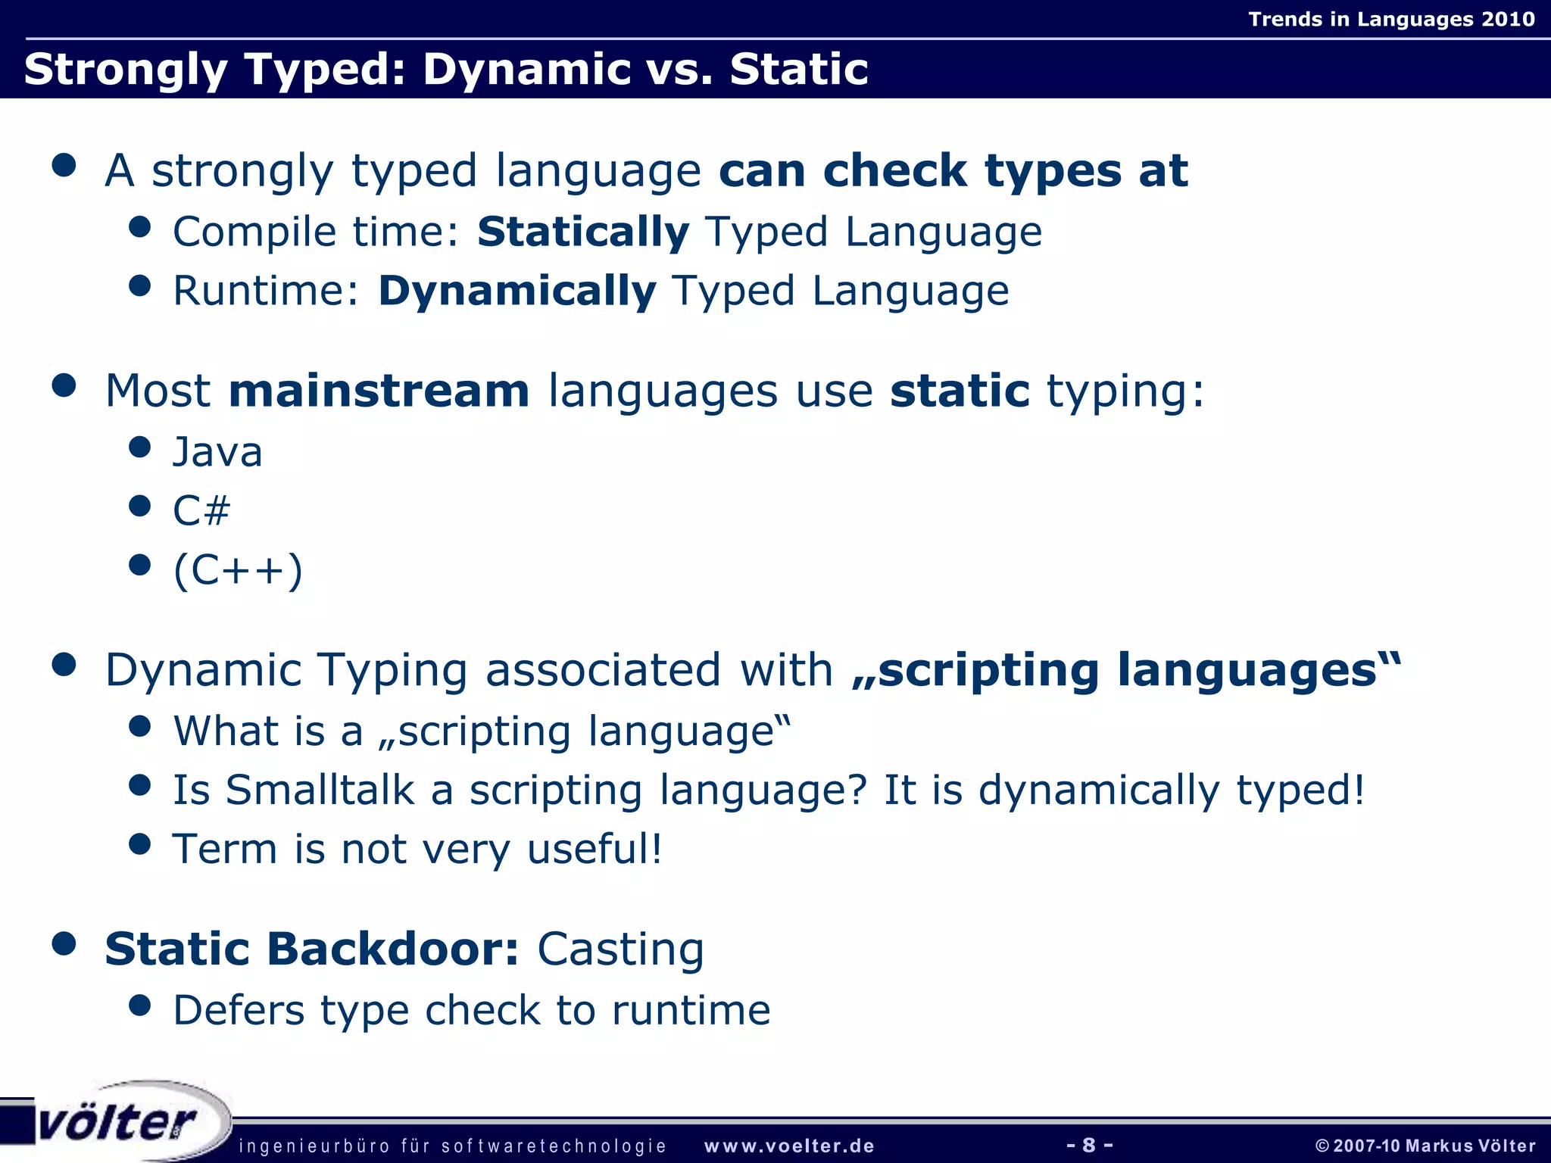
Task: Select the '(C++)' bullet item
Action: point(238,569)
